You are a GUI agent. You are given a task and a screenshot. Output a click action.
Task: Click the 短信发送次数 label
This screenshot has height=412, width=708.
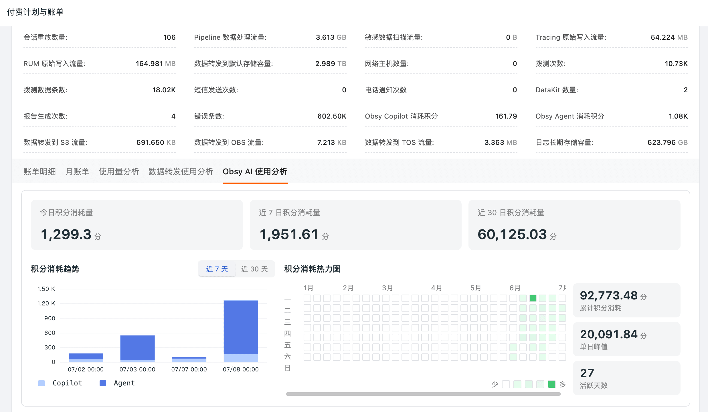click(216, 90)
